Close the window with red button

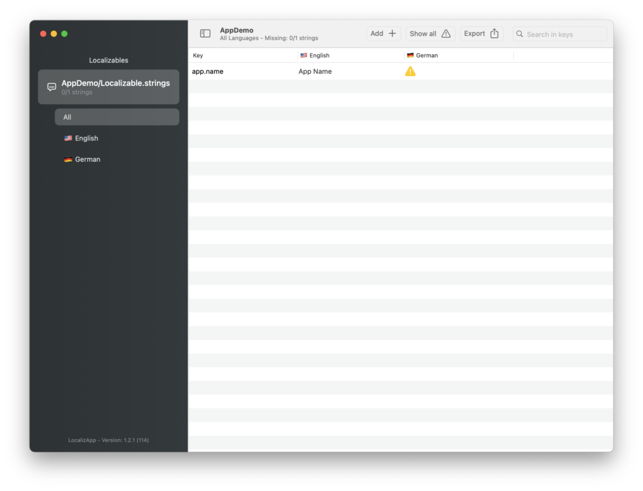[x=43, y=34]
